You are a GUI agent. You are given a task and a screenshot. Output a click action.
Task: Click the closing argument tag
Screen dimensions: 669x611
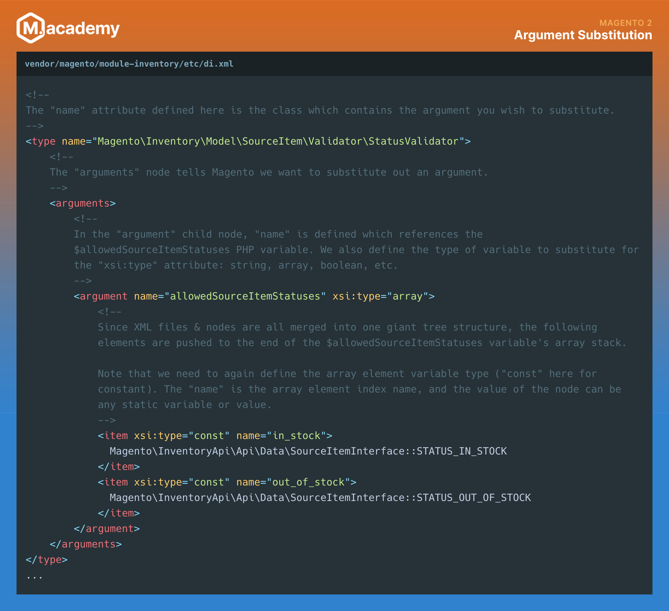coord(107,529)
